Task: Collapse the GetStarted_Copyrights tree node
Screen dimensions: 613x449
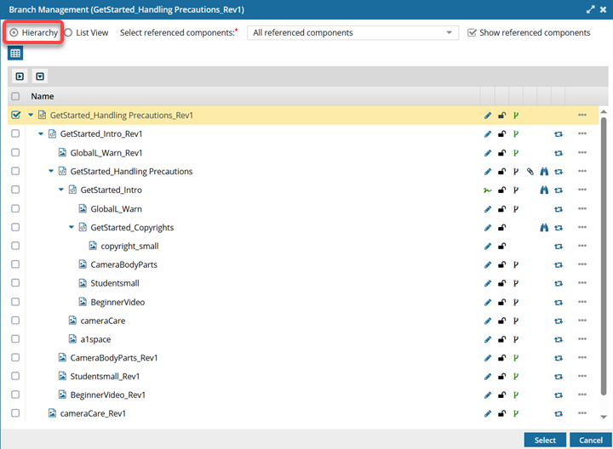Action: tap(72, 228)
